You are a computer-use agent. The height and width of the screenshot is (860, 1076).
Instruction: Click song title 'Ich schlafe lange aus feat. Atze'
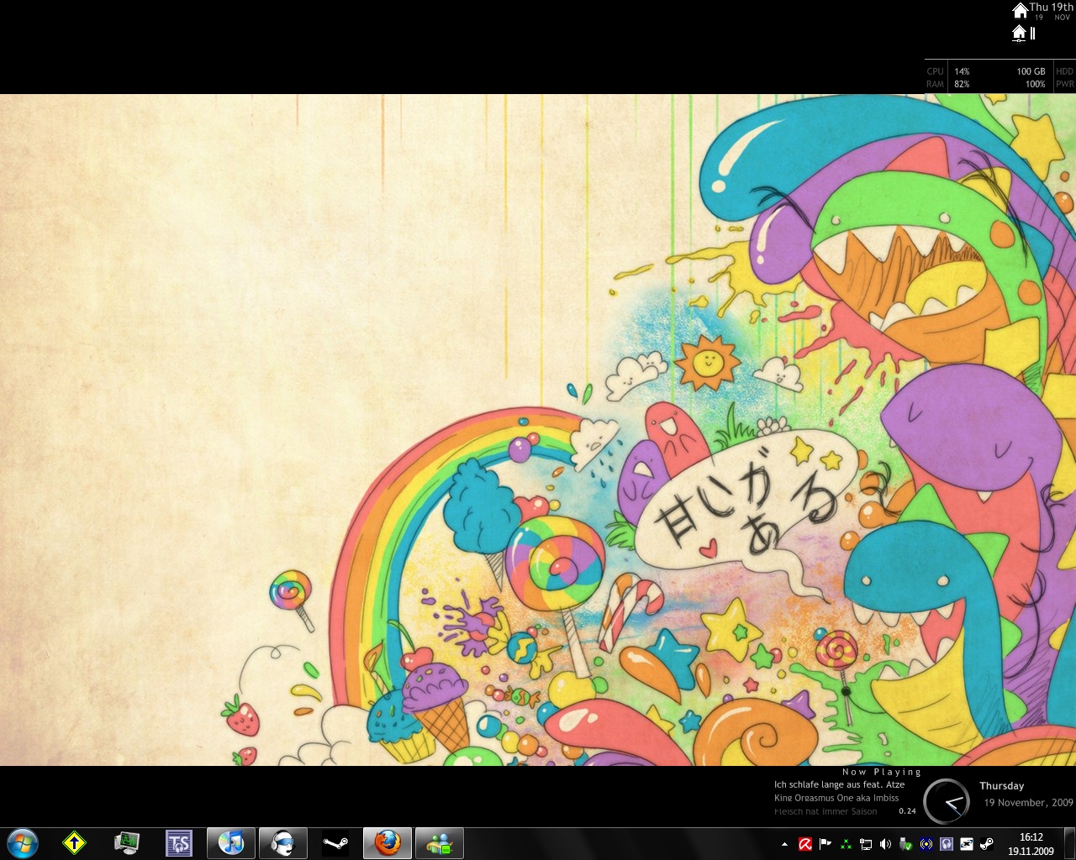coord(839,784)
